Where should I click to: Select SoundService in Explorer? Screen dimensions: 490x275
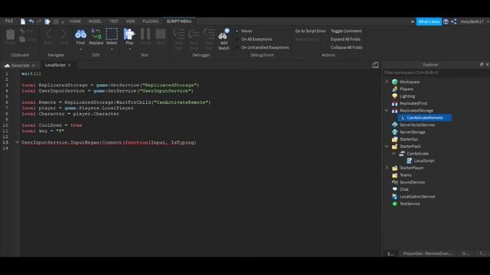412,182
